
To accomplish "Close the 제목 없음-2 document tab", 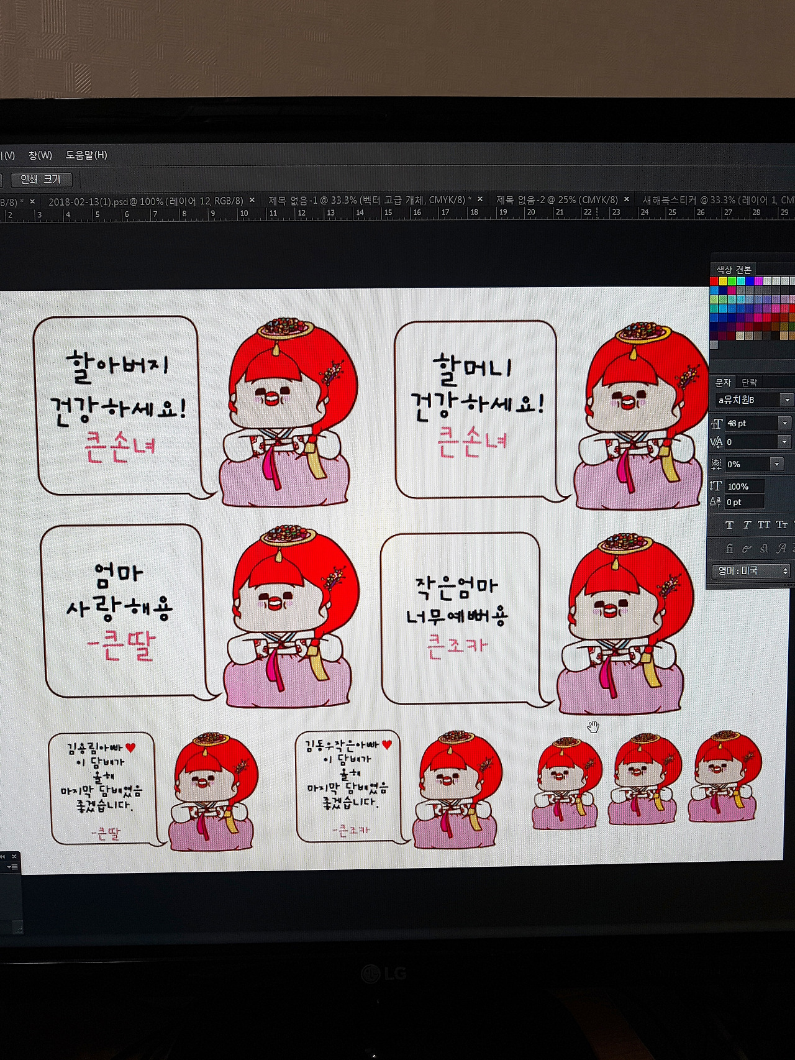I will pyautogui.click(x=627, y=199).
